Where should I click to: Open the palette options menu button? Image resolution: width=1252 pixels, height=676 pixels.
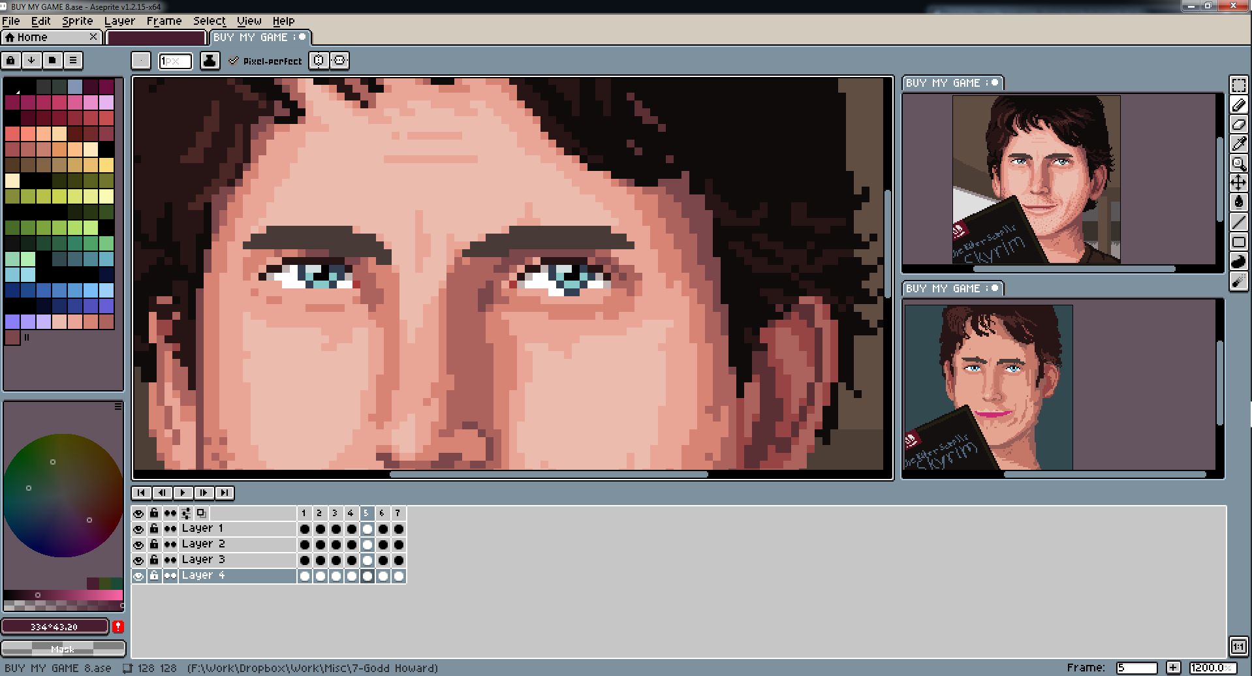tap(73, 61)
